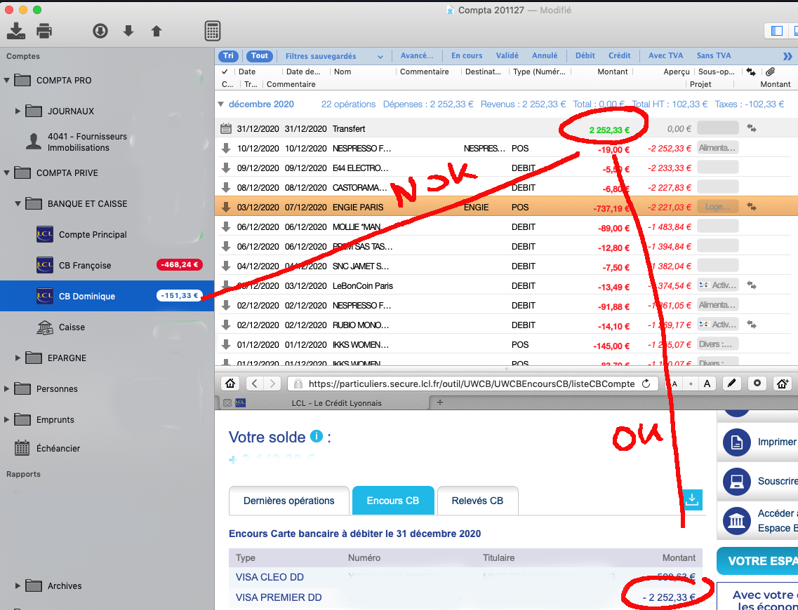This screenshot has width=798, height=610.
Task: Filter by Crédit operations
Action: (x=619, y=56)
